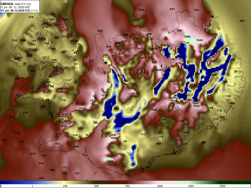Screen dimensions: 251x188
Task: Click the map value '769'
Action: pyautogui.click(x=76, y=147)
